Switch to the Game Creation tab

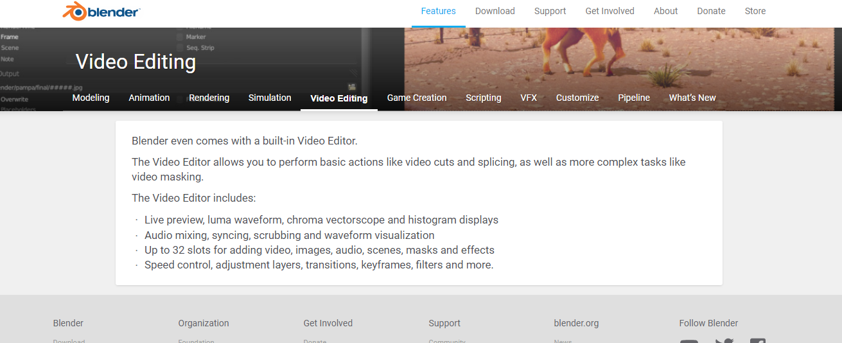(417, 98)
